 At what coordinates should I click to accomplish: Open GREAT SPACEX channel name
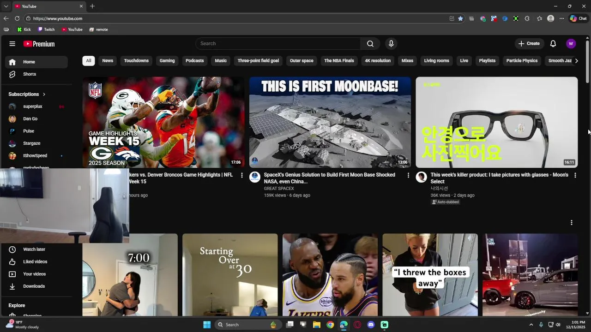coord(279,189)
